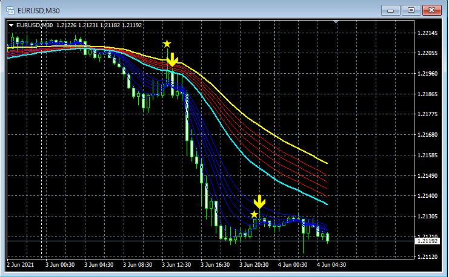Click the 1.21680 price scale label
Image resolution: width=449 pixels, height=277 pixels.
(428, 135)
